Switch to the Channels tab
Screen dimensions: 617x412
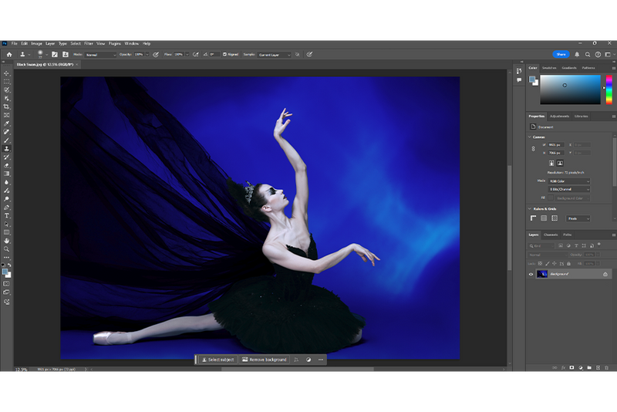[x=551, y=235]
